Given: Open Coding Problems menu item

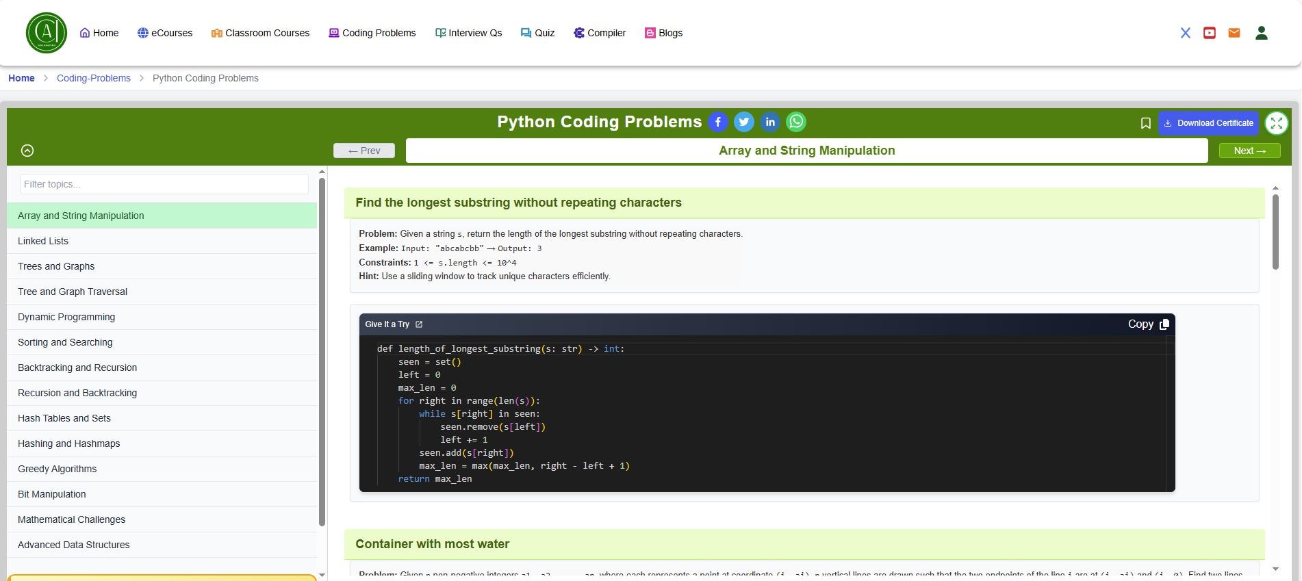Looking at the screenshot, I should (x=372, y=33).
